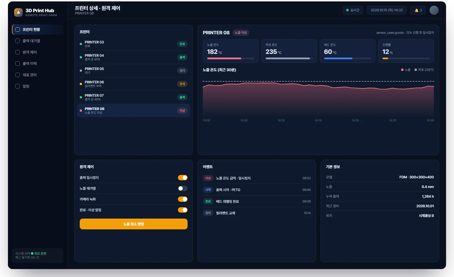The height and width of the screenshot is (277, 454).
Task: Select PRINTER 05 in standby
Action: tap(134, 71)
